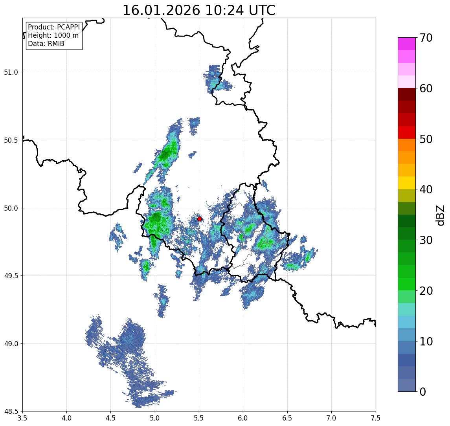Click the colorbar tick value 50

[x=426, y=139]
